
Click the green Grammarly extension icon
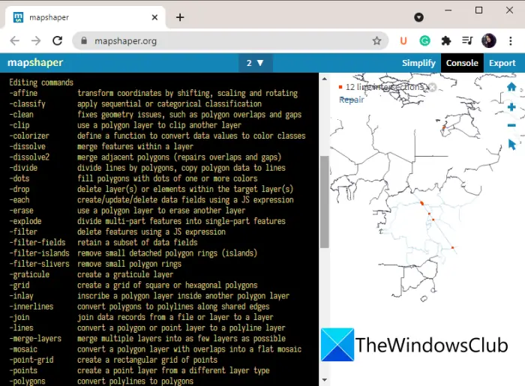[x=425, y=40]
